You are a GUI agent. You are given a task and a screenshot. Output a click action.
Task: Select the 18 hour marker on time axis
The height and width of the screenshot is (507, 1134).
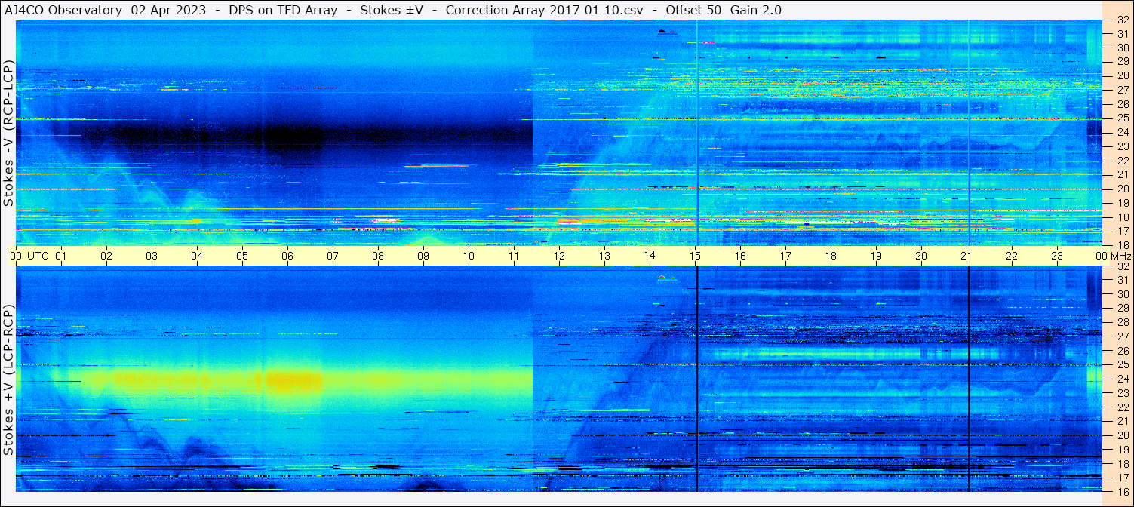831,256
